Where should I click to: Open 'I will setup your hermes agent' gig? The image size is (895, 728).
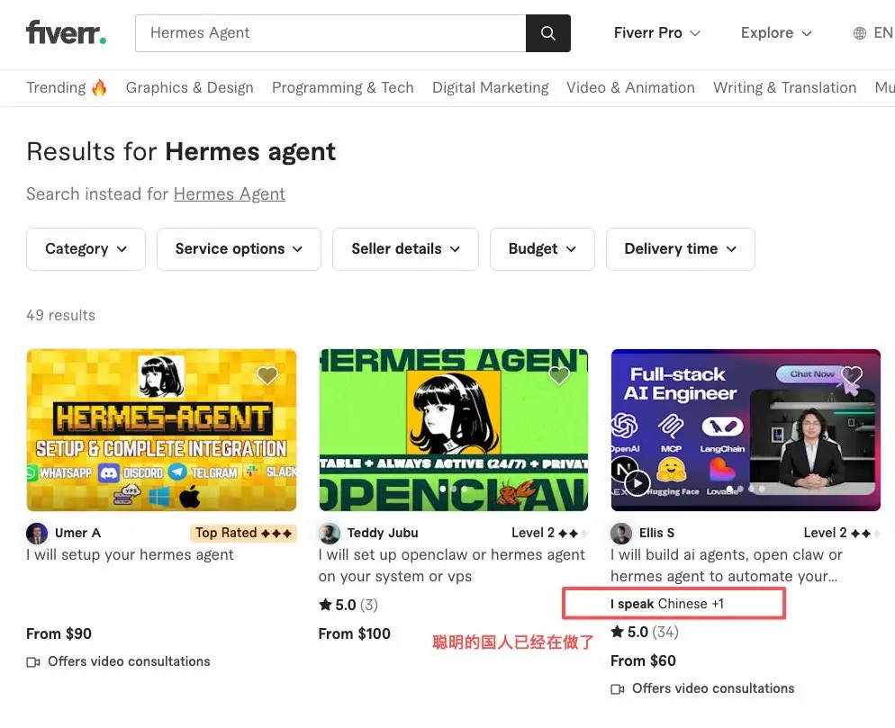point(131,554)
